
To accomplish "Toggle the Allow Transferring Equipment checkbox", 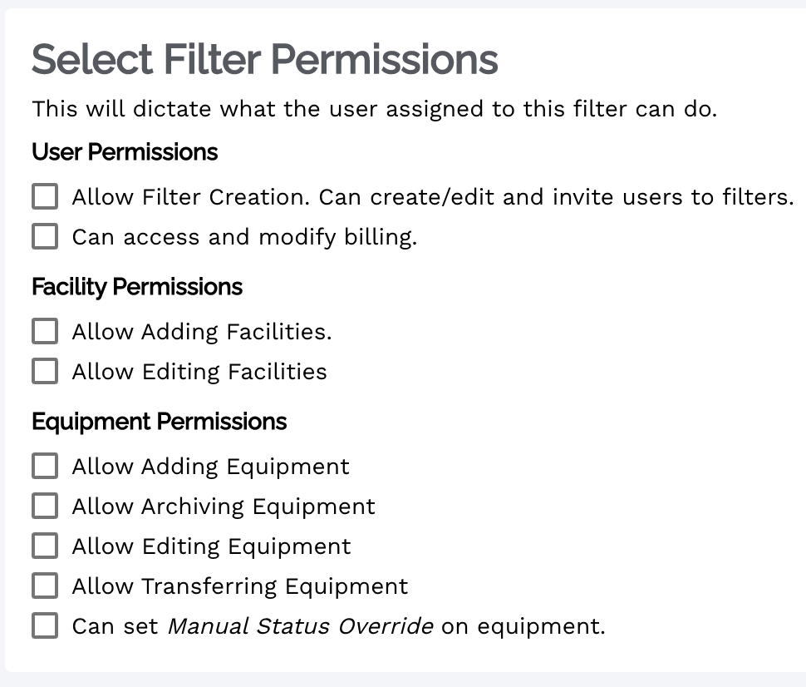I will [45, 586].
